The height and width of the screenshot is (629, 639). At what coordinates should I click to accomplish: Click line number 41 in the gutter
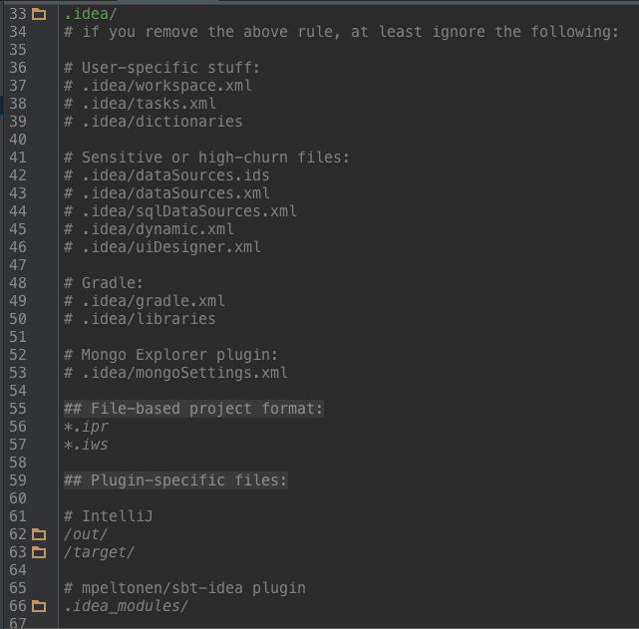tap(18, 157)
